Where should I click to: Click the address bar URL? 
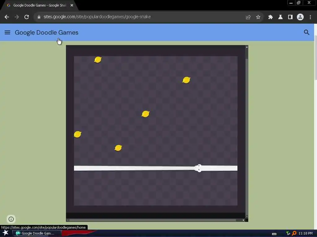[x=97, y=17]
